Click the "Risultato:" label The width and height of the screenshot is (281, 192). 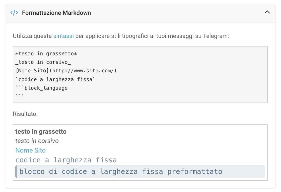click(25, 114)
